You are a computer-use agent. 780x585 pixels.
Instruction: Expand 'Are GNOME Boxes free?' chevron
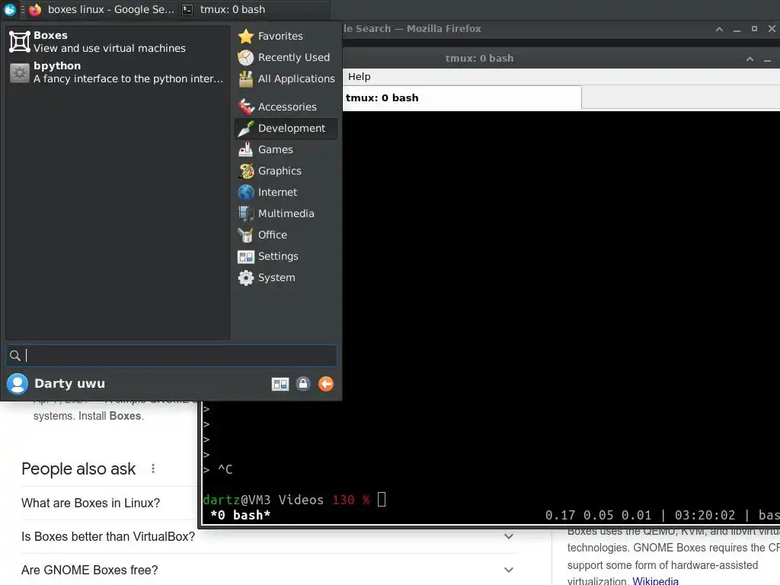pos(508,570)
